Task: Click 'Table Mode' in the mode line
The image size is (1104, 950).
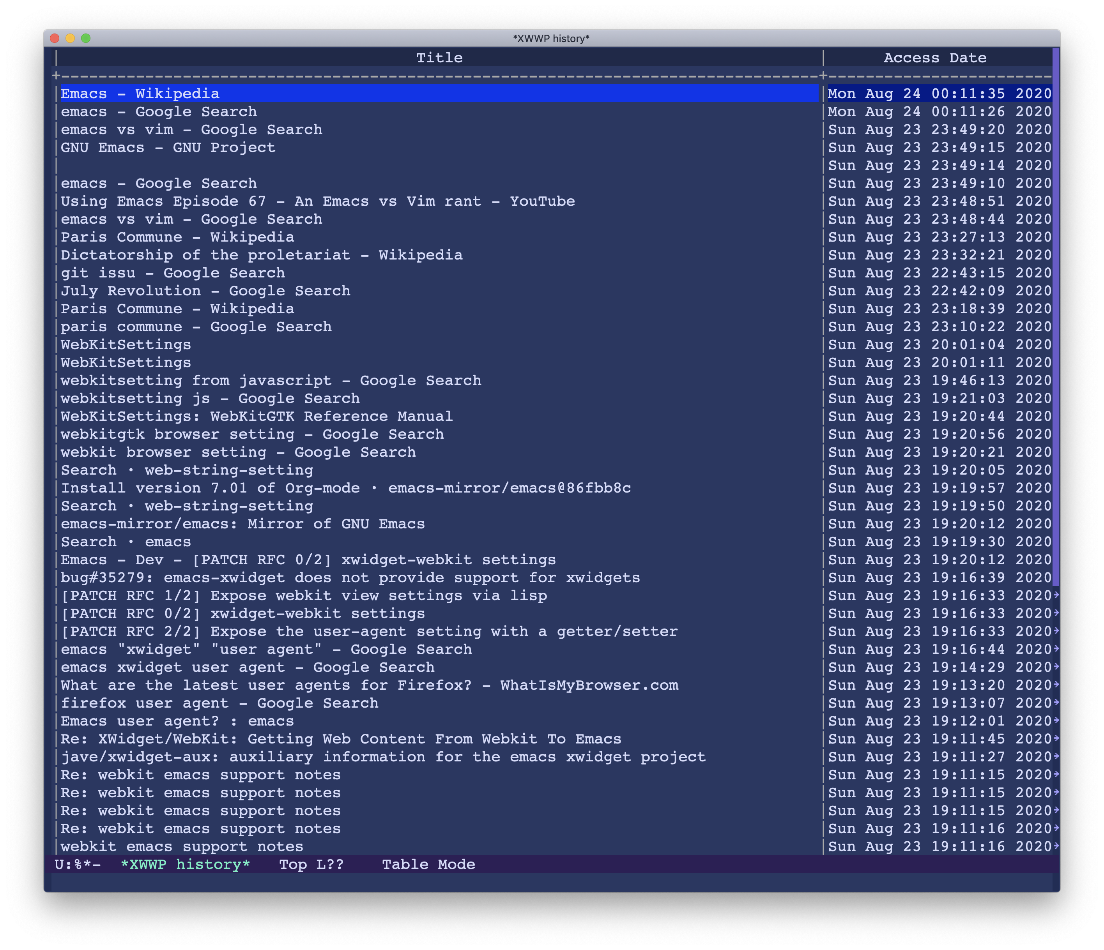Action: [x=428, y=864]
